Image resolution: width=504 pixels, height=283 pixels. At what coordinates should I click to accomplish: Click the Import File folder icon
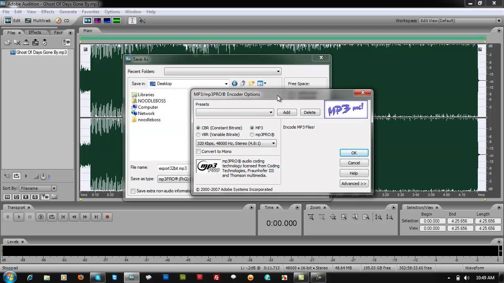pos(7,42)
